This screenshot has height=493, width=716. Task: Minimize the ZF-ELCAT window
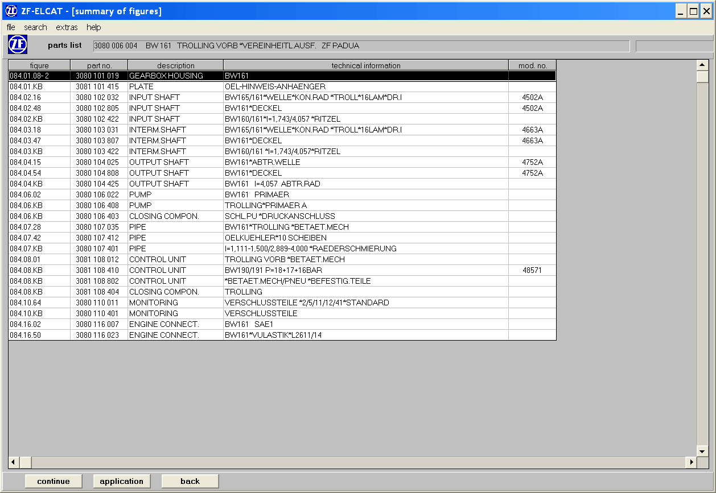(x=681, y=11)
